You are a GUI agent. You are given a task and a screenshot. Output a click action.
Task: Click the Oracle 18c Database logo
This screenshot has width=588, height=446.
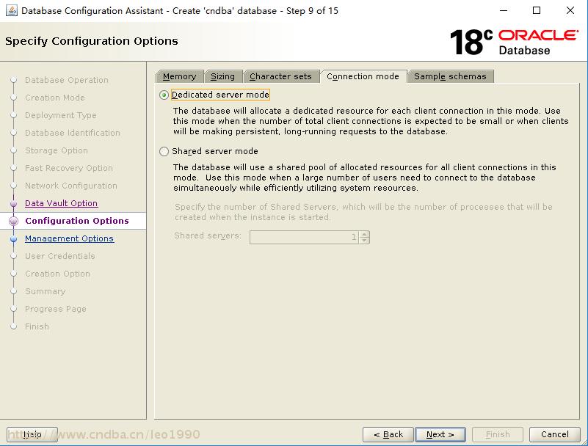514,42
